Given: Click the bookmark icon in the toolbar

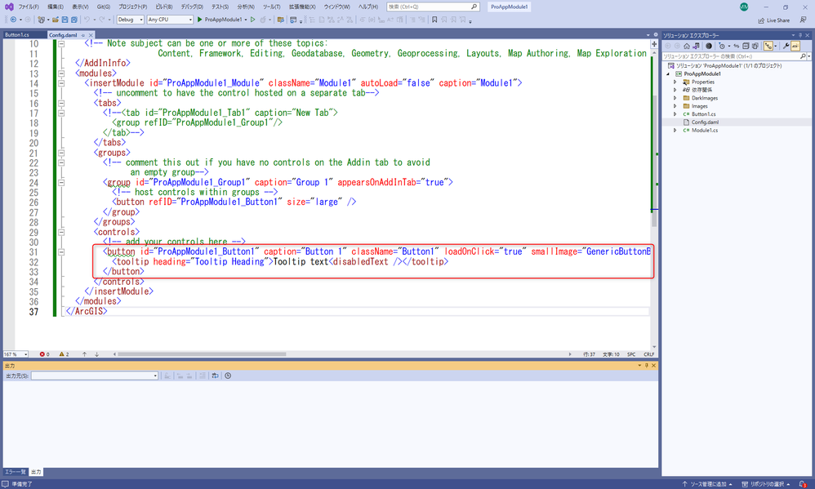Looking at the screenshot, I should (434, 20).
